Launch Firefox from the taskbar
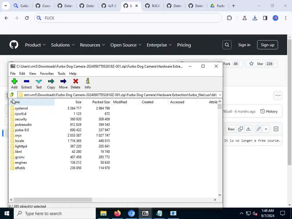This screenshot has height=219, width=292. tap(117, 213)
